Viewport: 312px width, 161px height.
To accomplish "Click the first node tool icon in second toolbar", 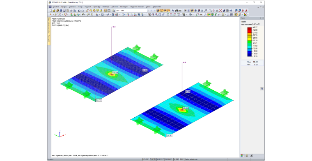I will [50, 14].
